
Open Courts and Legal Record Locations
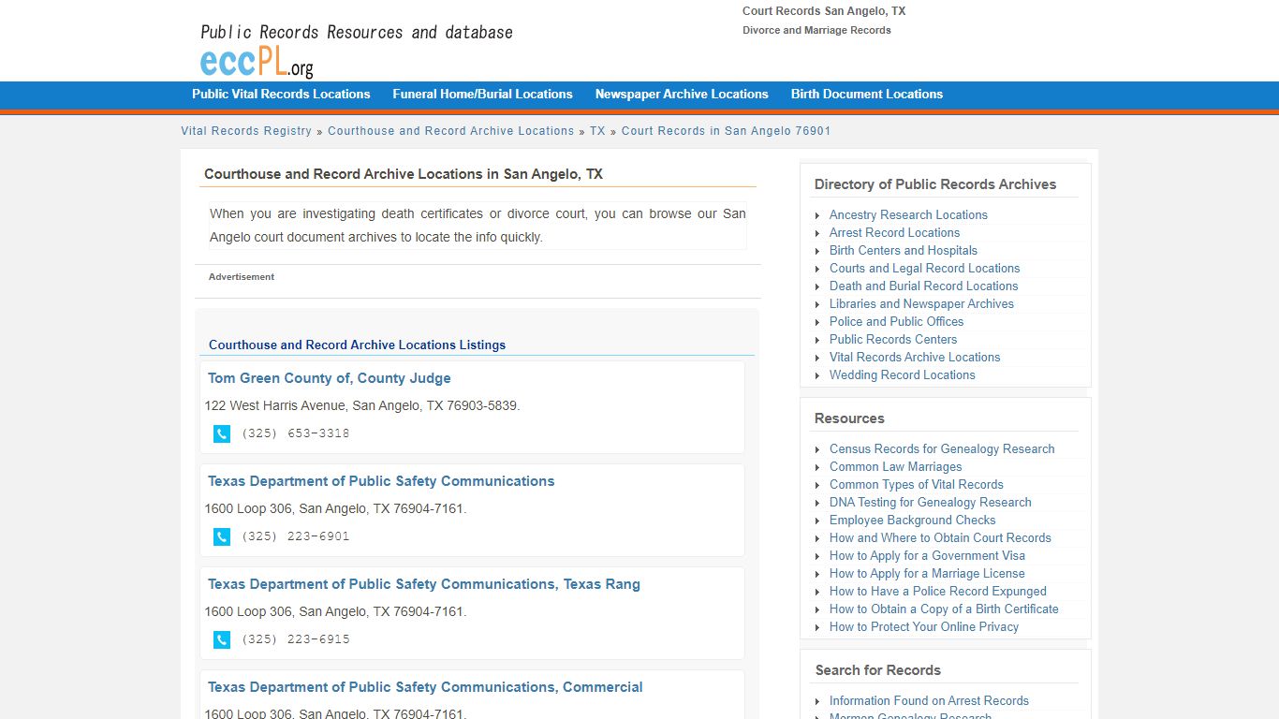point(925,269)
